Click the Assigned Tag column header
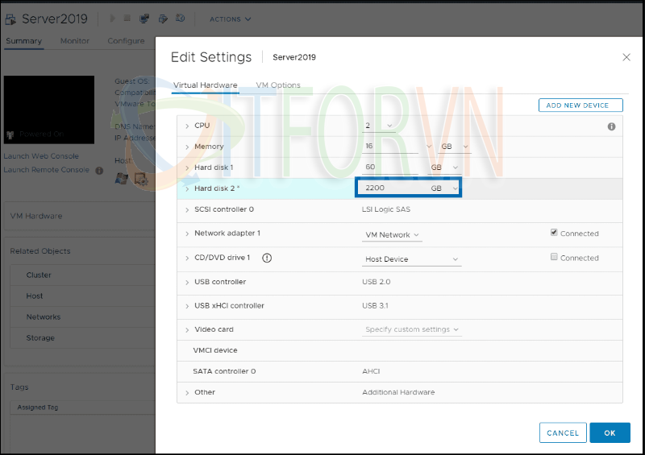The height and width of the screenshot is (455, 645). tap(38, 407)
